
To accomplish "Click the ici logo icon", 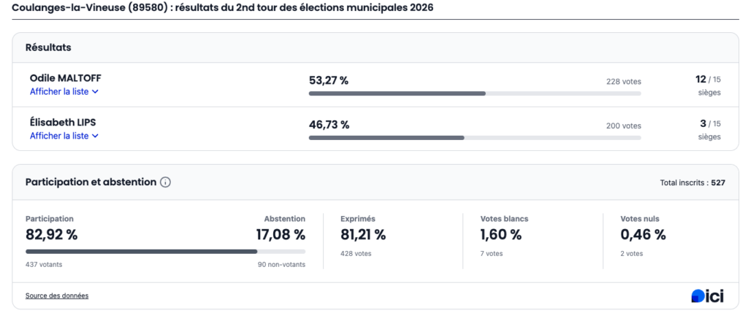I will (x=707, y=295).
